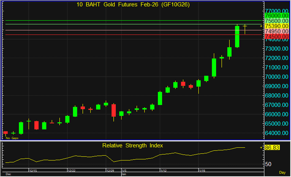Click the Relative Strength Index label

coord(132,145)
